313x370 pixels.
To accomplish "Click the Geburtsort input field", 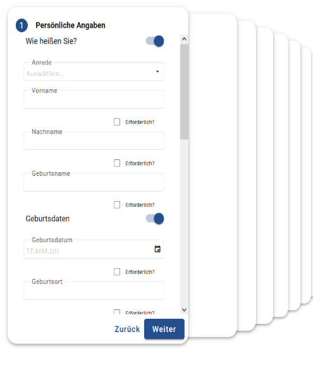I will (94, 290).
